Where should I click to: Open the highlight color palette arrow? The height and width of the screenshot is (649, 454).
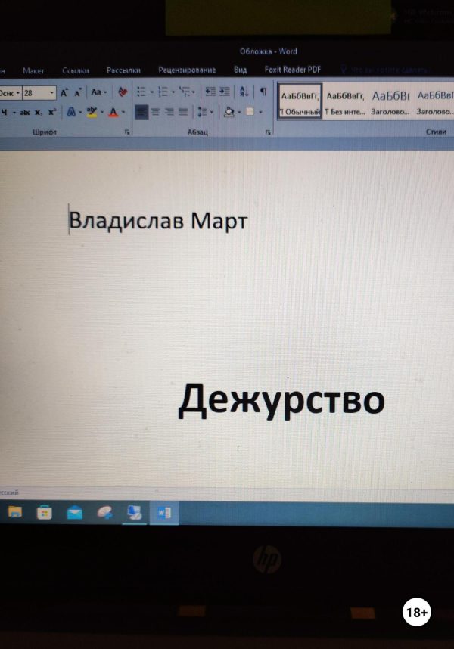pyautogui.click(x=102, y=112)
